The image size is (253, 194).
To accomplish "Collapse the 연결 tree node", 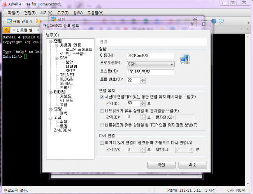I will pyautogui.click(x=51, y=42).
